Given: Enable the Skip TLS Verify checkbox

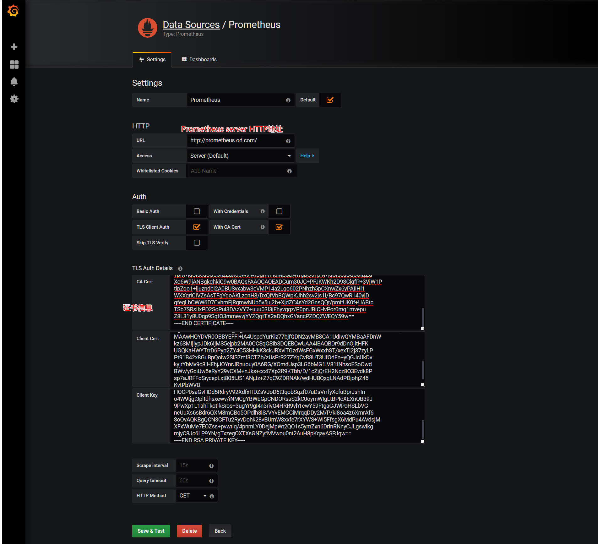Looking at the screenshot, I should pyautogui.click(x=197, y=243).
